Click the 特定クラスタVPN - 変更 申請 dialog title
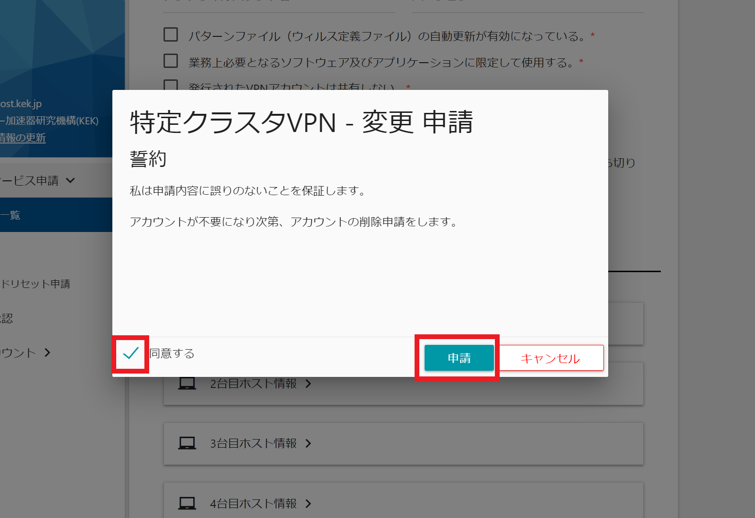Screen dimensions: 755x518 (302, 122)
